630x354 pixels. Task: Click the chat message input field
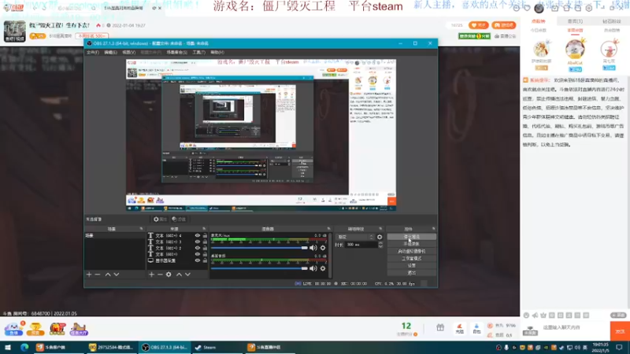[x=575, y=327]
